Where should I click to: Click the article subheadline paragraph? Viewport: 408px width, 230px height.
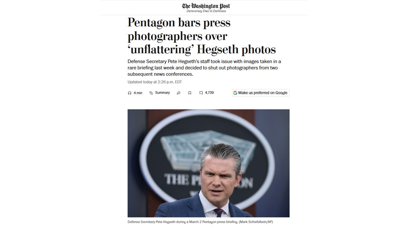point(204,68)
